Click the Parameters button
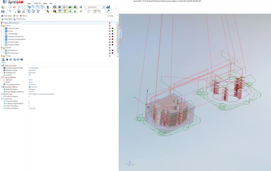 click(6, 16)
